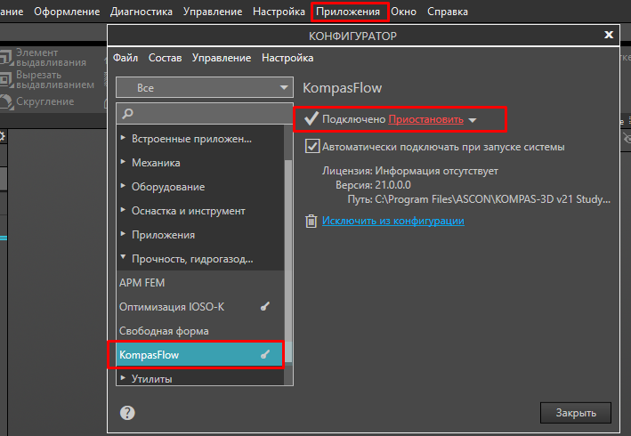Open Состав menu in Конфигуратор
This screenshot has width=631, height=436.
click(165, 58)
